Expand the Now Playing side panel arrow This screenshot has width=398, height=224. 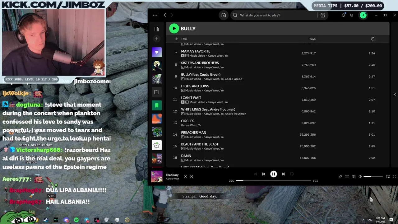[x=395, y=95]
